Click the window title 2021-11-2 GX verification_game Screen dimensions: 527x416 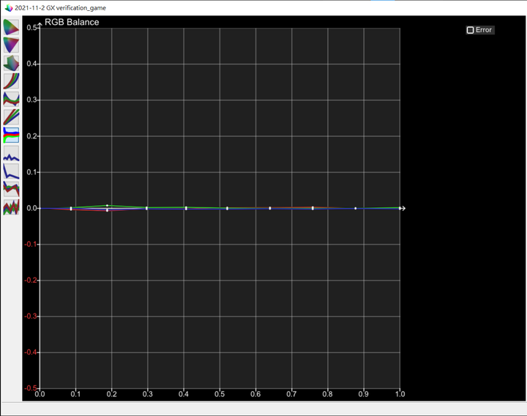pos(60,8)
